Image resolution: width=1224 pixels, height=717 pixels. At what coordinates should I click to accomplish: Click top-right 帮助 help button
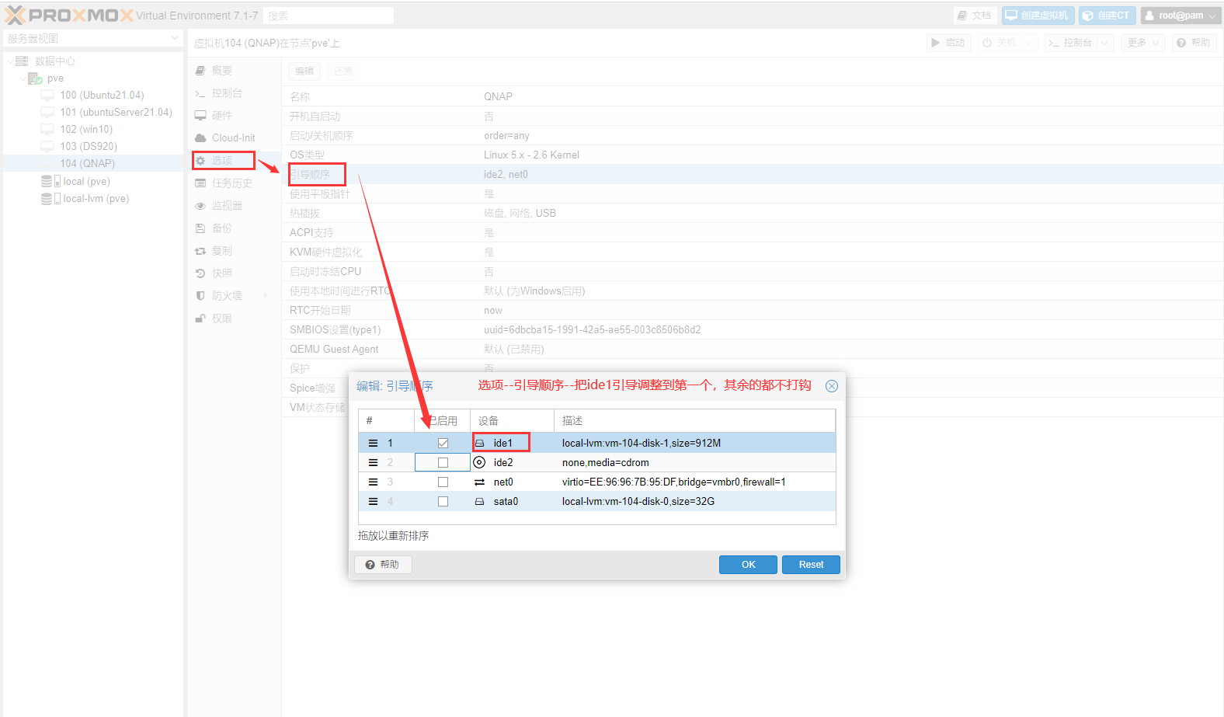1194,43
